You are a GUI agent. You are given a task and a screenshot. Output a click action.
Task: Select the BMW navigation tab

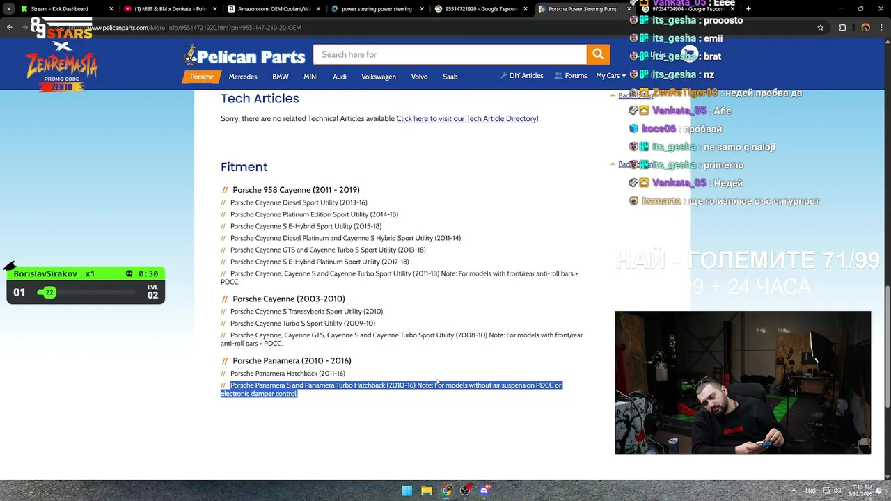(281, 77)
